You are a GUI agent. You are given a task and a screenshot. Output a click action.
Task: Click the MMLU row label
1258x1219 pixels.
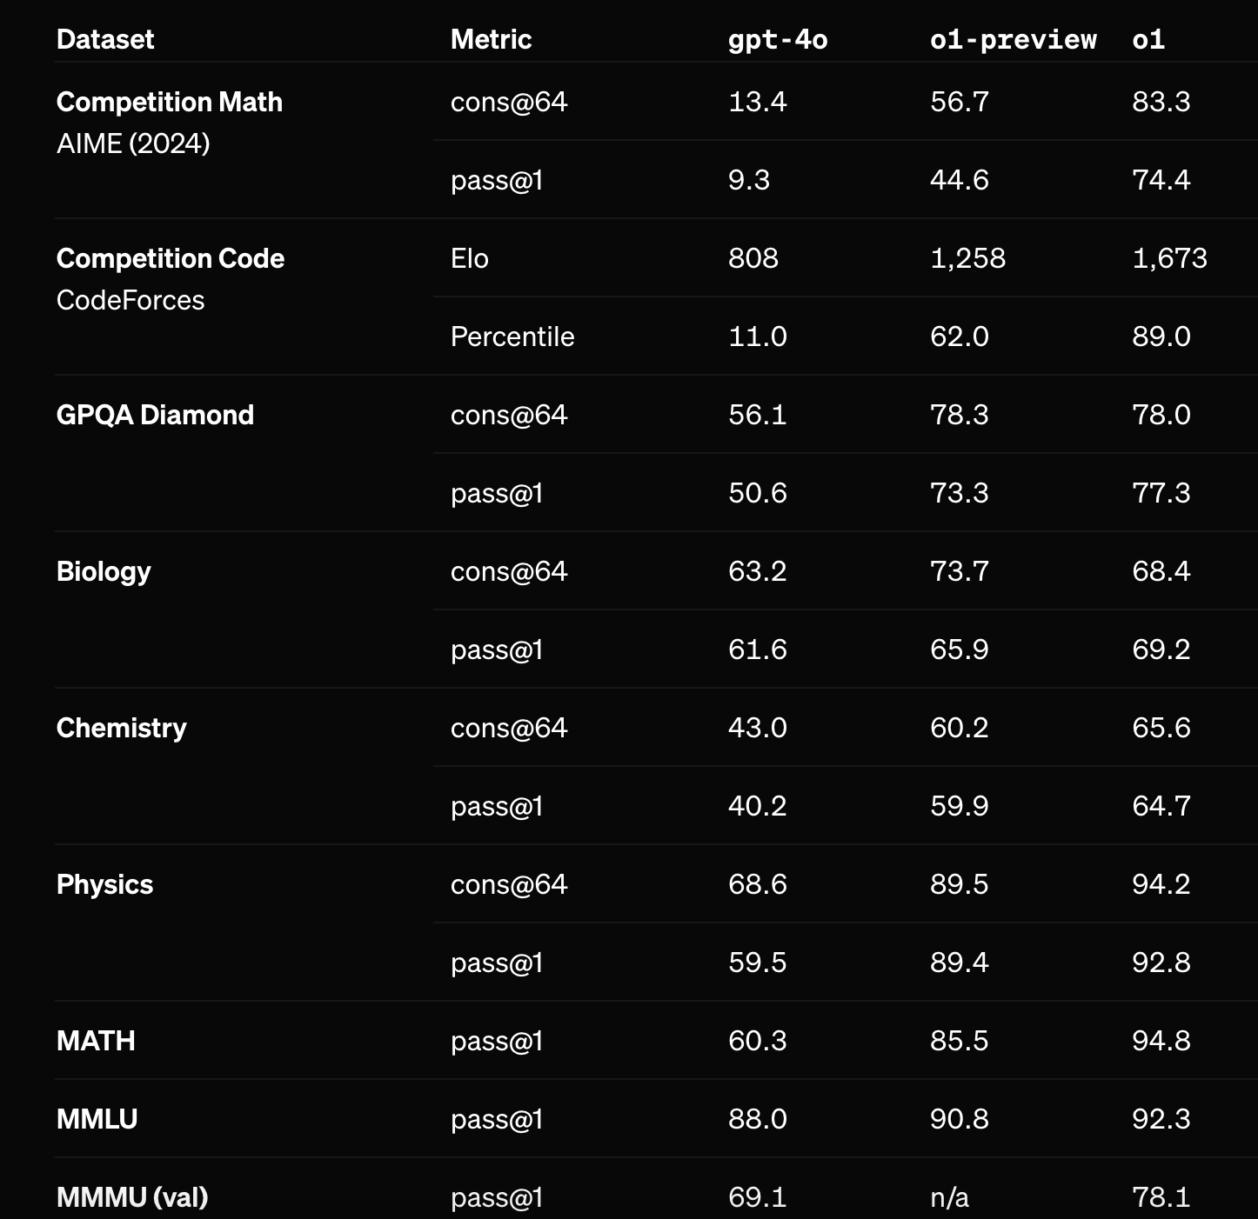click(x=97, y=1119)
